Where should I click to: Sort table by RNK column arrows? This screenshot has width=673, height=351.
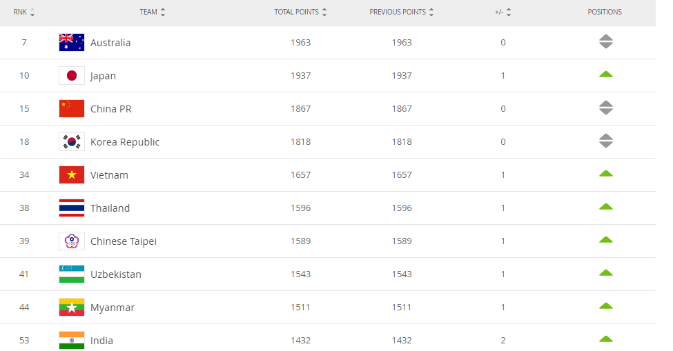point(32,12)
